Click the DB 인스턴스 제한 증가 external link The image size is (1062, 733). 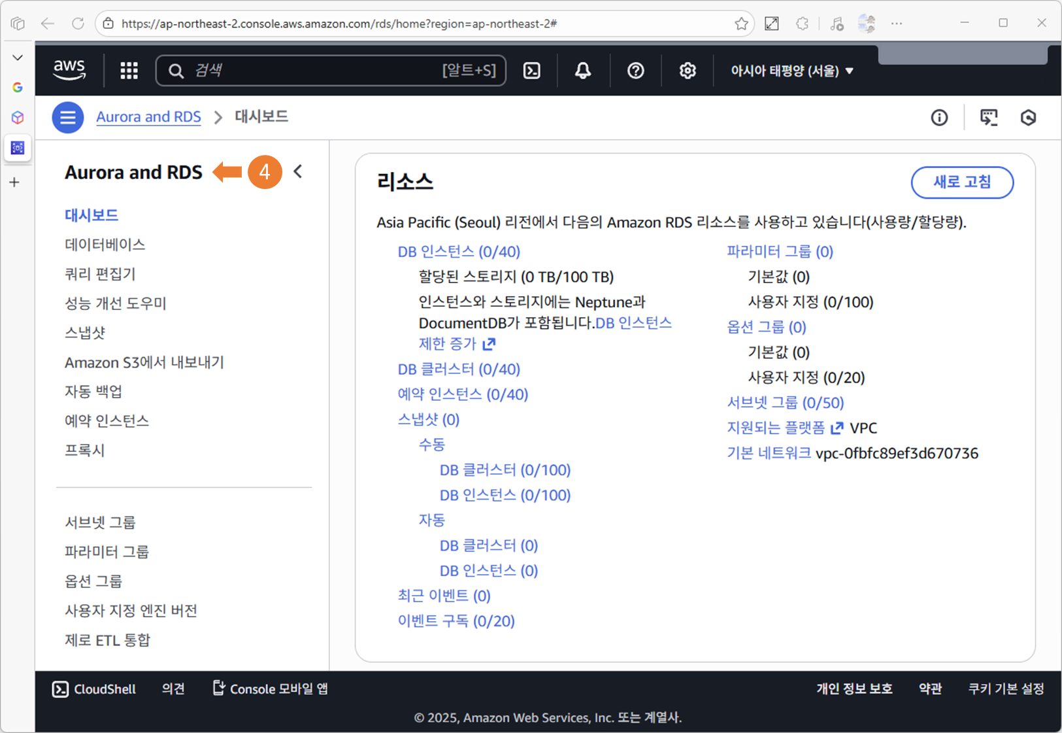point(457,343)
